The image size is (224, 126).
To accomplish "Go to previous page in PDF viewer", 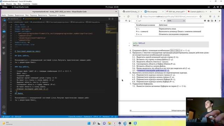I will pos(126,21).
